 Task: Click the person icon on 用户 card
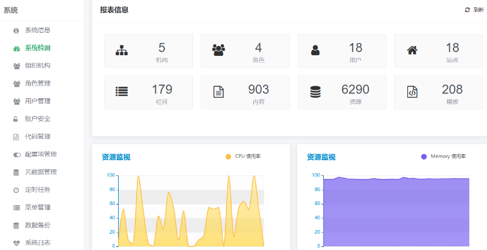click(315, 51)
